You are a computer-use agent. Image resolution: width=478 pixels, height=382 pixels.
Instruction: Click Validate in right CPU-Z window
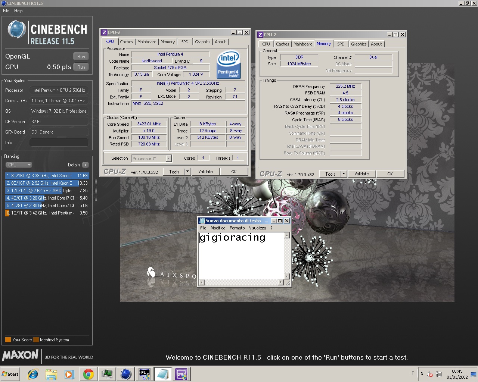click(361, 174)
